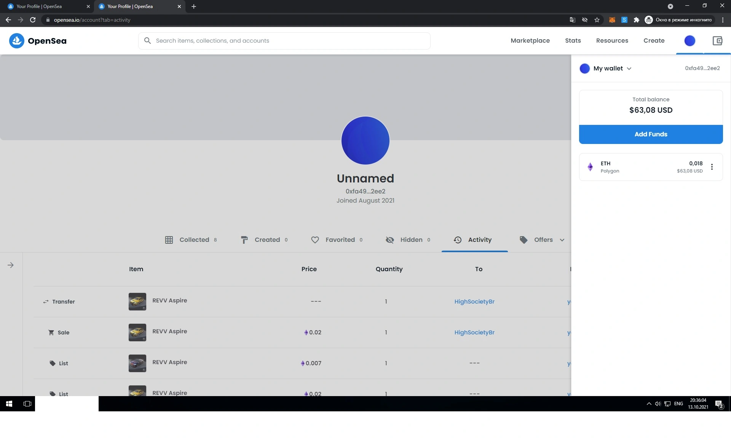Click the OpenSea logo icon
731x438 pixels.
tap(16, 41)
